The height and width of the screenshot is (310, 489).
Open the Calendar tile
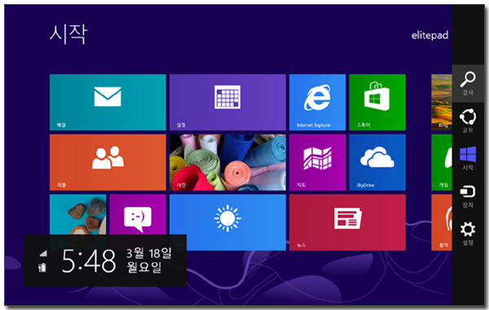click(x=227, y=102)
